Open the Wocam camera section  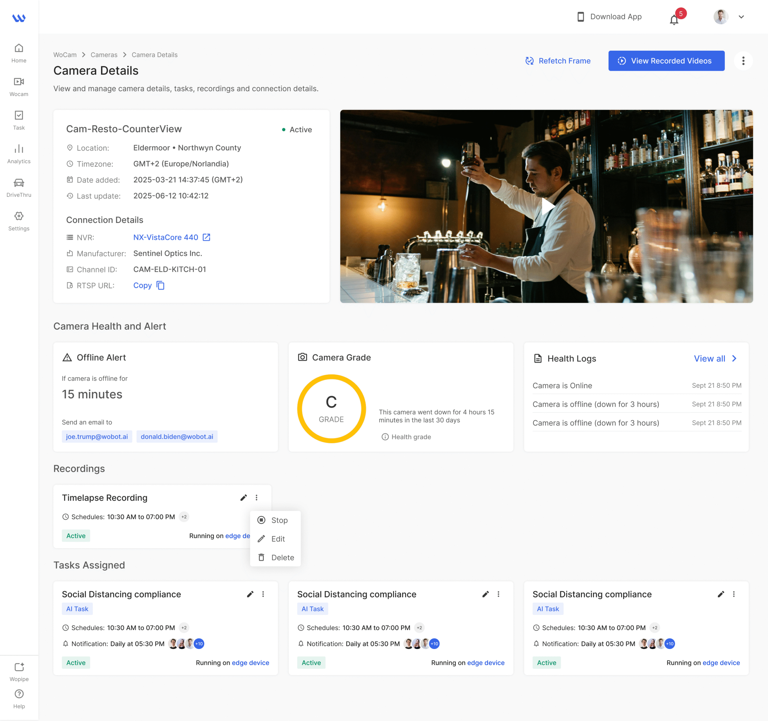(19, 87)
